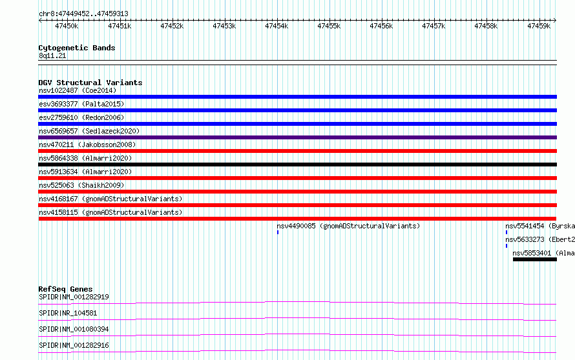The image size is (575, 360).
Task: Click SPIDR|NM_001282916 transcript label
Action: 74,345
